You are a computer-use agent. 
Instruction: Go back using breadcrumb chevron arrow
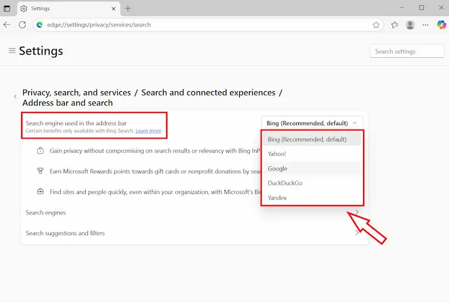(15, 97)
